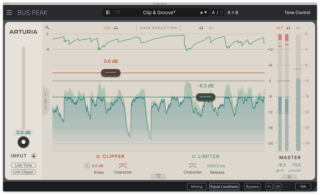
Task: Click the 0.0 dB input value
Action: tap(23, 132)
